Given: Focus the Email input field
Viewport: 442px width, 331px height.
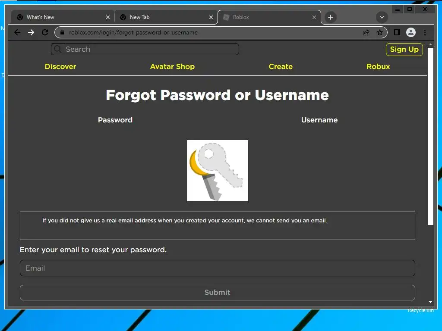Looking at the screenshot, I should 218,268.
